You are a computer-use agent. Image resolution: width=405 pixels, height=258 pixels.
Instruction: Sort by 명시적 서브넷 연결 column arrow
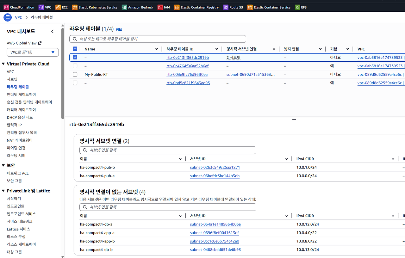[x=274, y=49]
